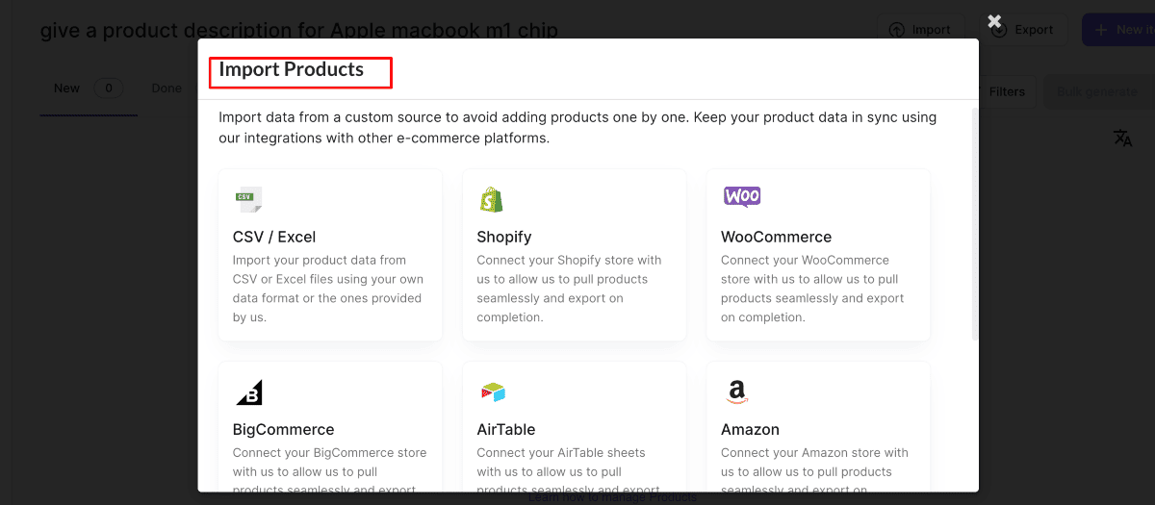
Task: Click the CSV file icon
Action: (247, 199)
